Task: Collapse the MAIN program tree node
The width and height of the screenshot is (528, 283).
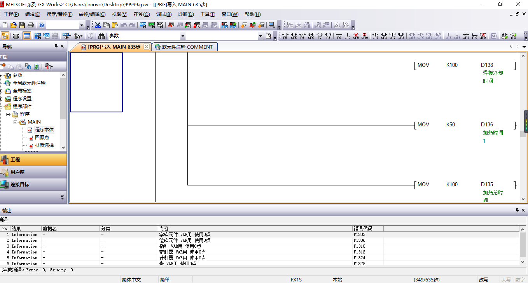Action: click(x=16, y=122)
